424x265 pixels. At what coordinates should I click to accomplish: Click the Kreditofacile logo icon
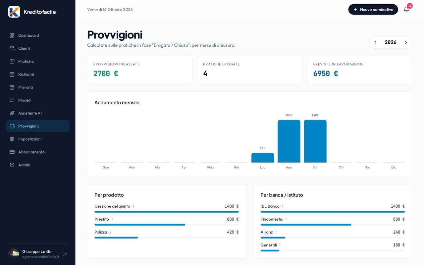pyautogui.click(x=14, y=12)
